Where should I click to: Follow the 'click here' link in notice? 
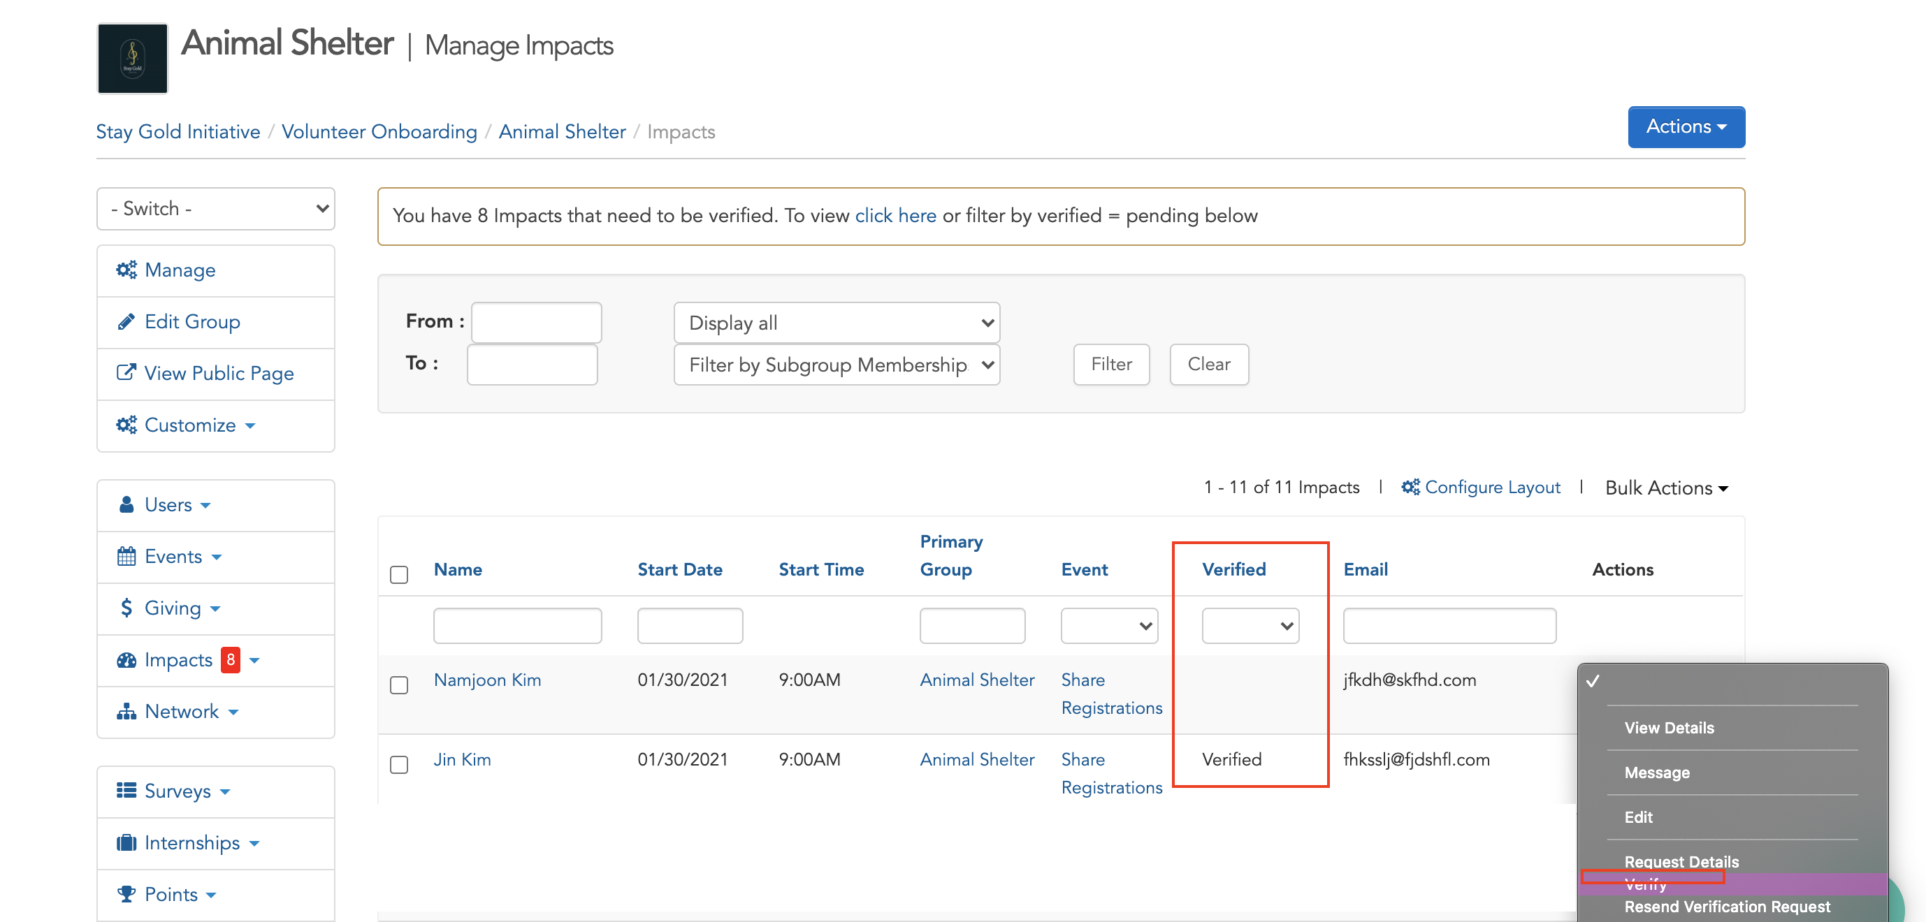[895, 216]
